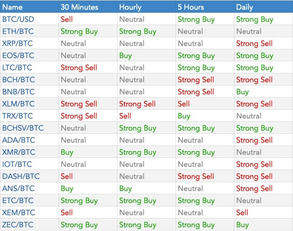Open the DASH/BTC pair link
The height and width of the screenshot is (231, 293).
click(21, 176)
